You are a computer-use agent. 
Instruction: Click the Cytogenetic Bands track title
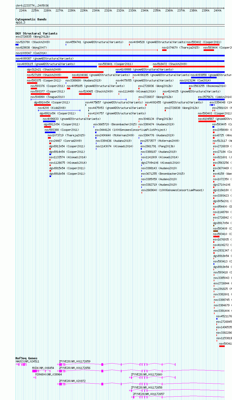pos(31,19)
